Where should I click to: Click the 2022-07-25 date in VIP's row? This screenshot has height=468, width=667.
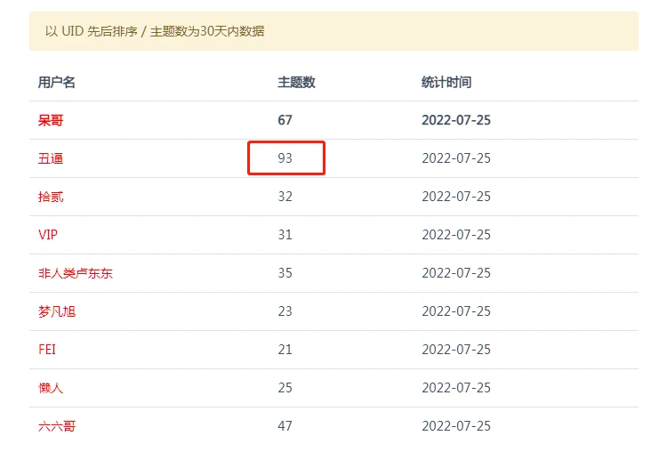coord(456,235)
